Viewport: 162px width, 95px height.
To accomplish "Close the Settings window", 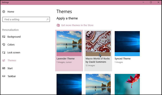I will click(158, 2).
